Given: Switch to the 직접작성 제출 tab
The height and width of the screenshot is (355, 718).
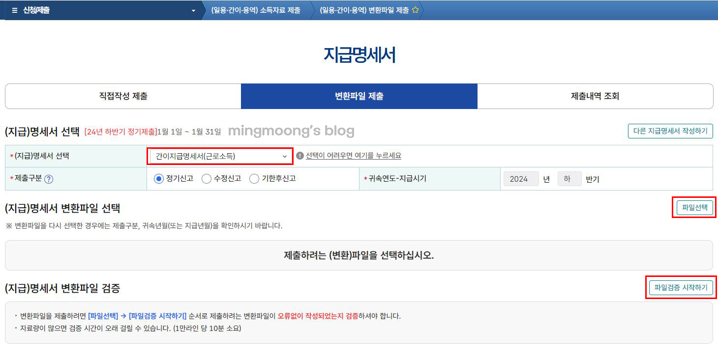Looking at the screenshot, I should click(122, 96).
